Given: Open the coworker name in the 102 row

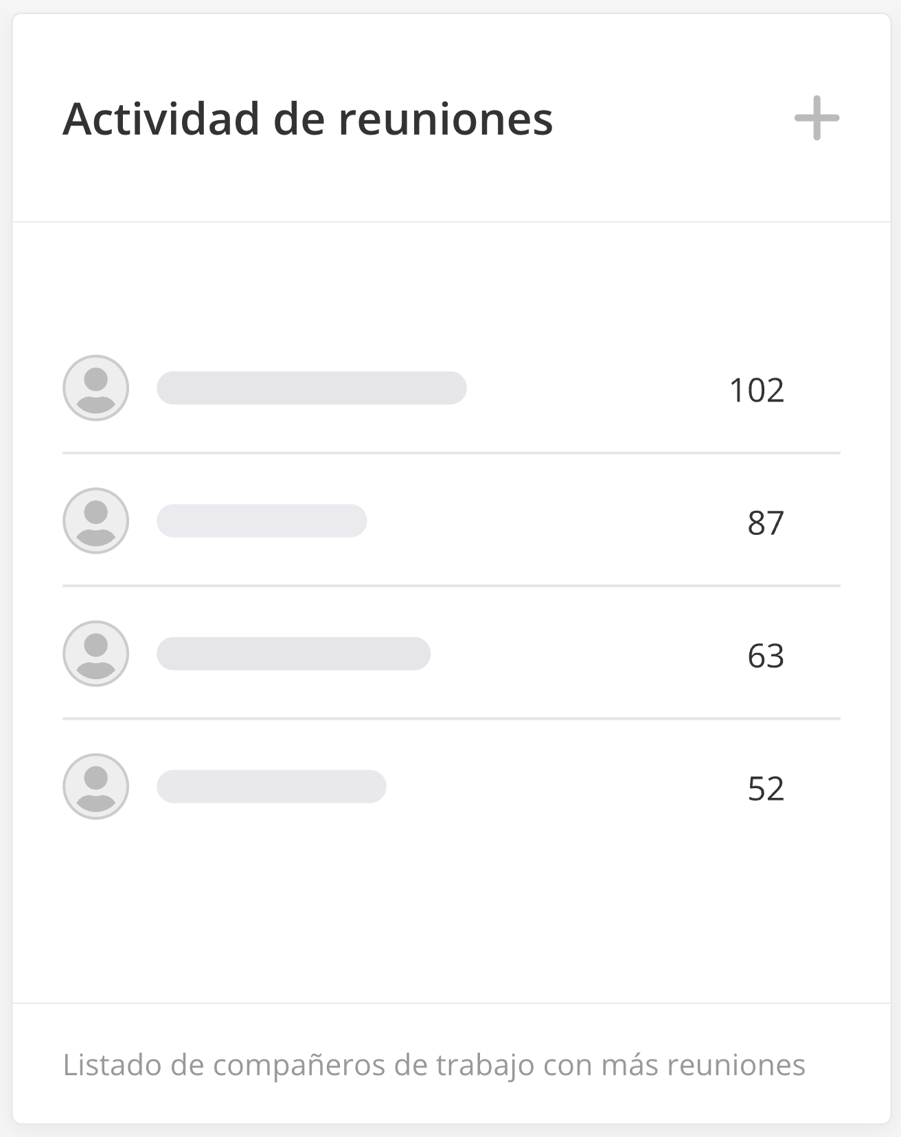Looking at the screenshot, I should [x=312, y=388].
